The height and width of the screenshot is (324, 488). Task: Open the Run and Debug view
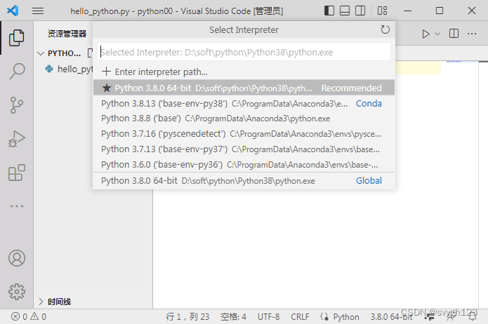[16, 139]
